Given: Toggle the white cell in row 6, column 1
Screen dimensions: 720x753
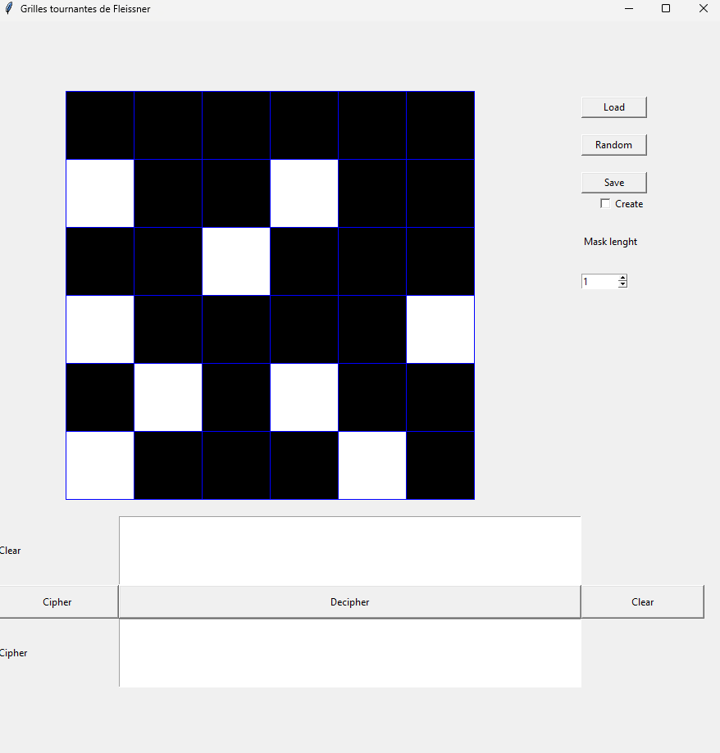Looking at the screenshot, I should [x=100, y=465].
